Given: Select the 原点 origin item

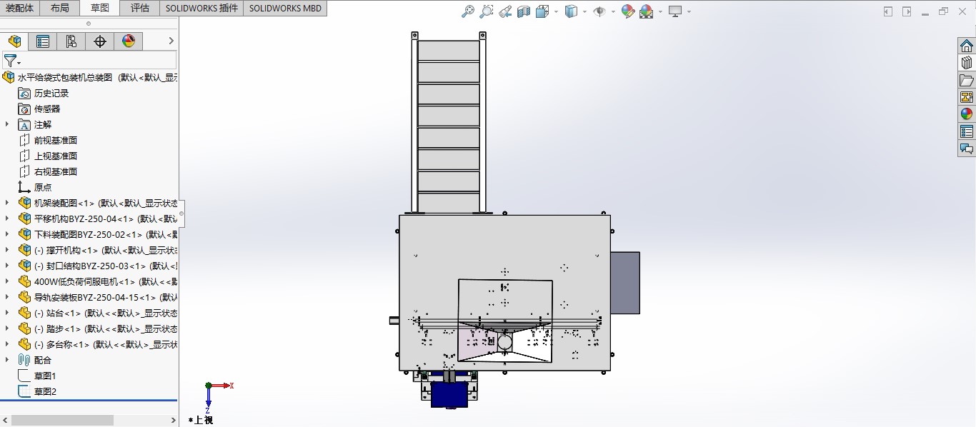Looking at the screenshot, I should pos(43,187).
